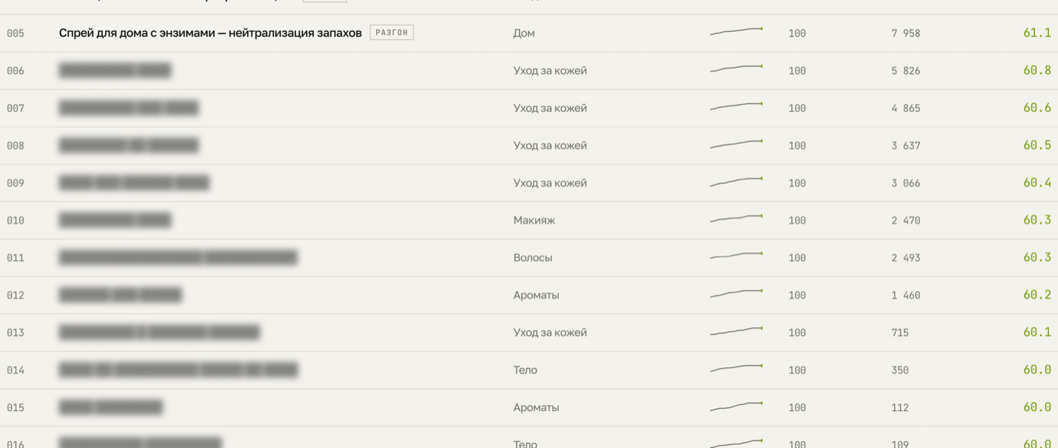Select the Ароматы category in row 012
This screenshot has height=448, width=1058.
tap(536, 295)
